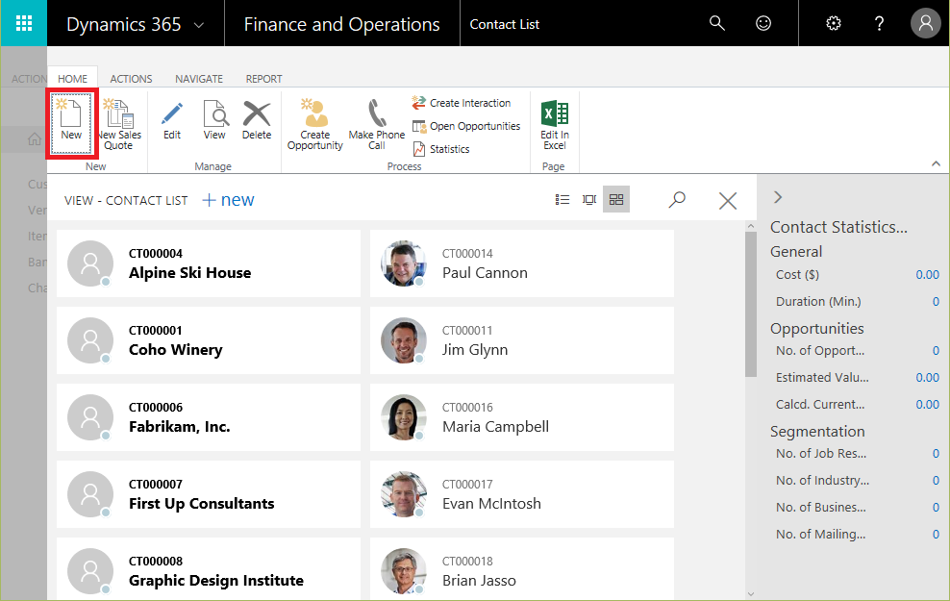The width and height of the screenshot is (950, 601).
Task: Collapse the ribbon
Action: (937, 163)
